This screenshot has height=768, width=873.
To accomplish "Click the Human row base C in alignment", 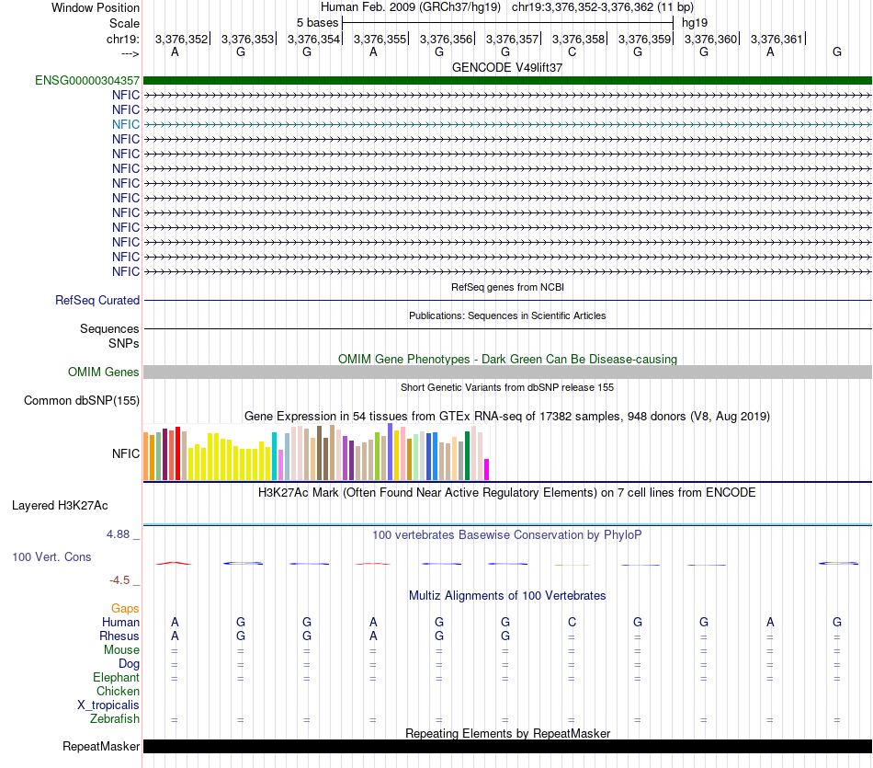I will click(x=572, y=622).
